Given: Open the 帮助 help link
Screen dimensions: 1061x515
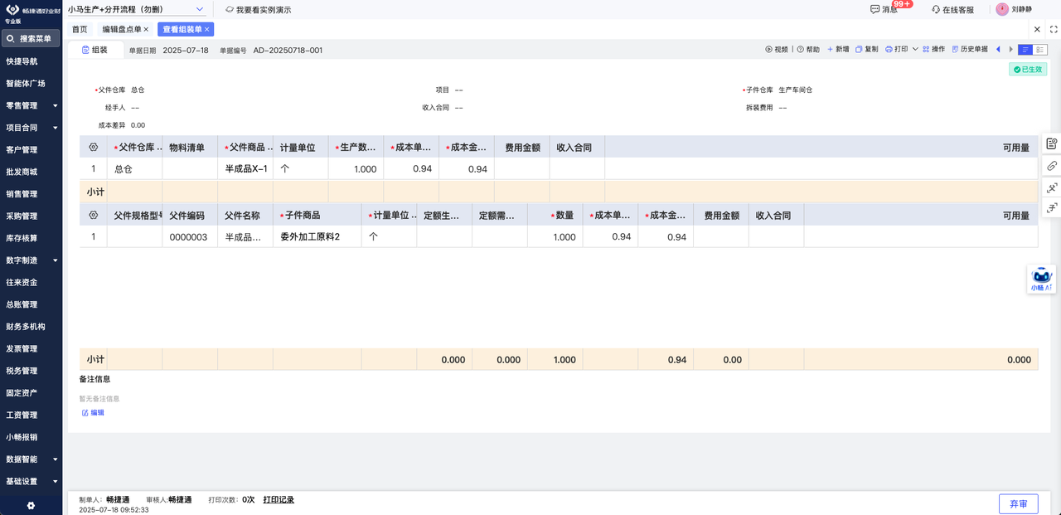Looking at the screenshot, I should click(808, 50).
